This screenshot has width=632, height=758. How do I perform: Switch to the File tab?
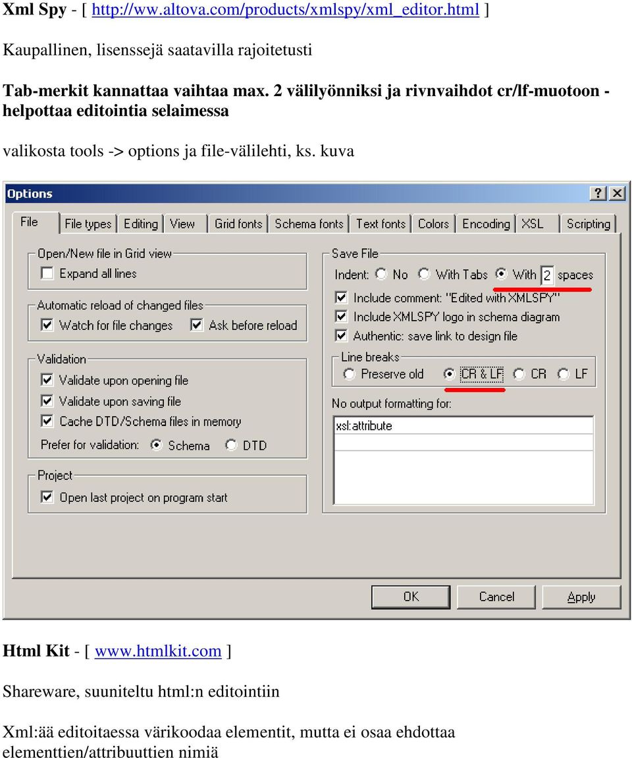[36, 223]
